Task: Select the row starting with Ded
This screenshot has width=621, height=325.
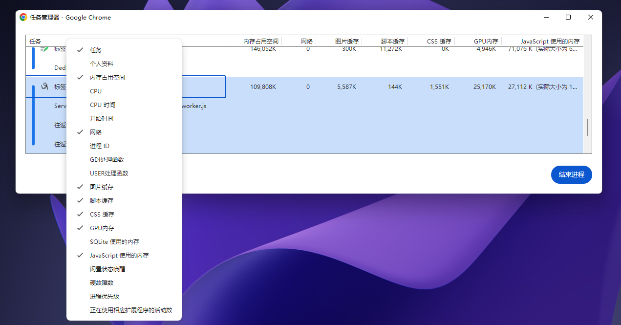Action: point(304,68)
